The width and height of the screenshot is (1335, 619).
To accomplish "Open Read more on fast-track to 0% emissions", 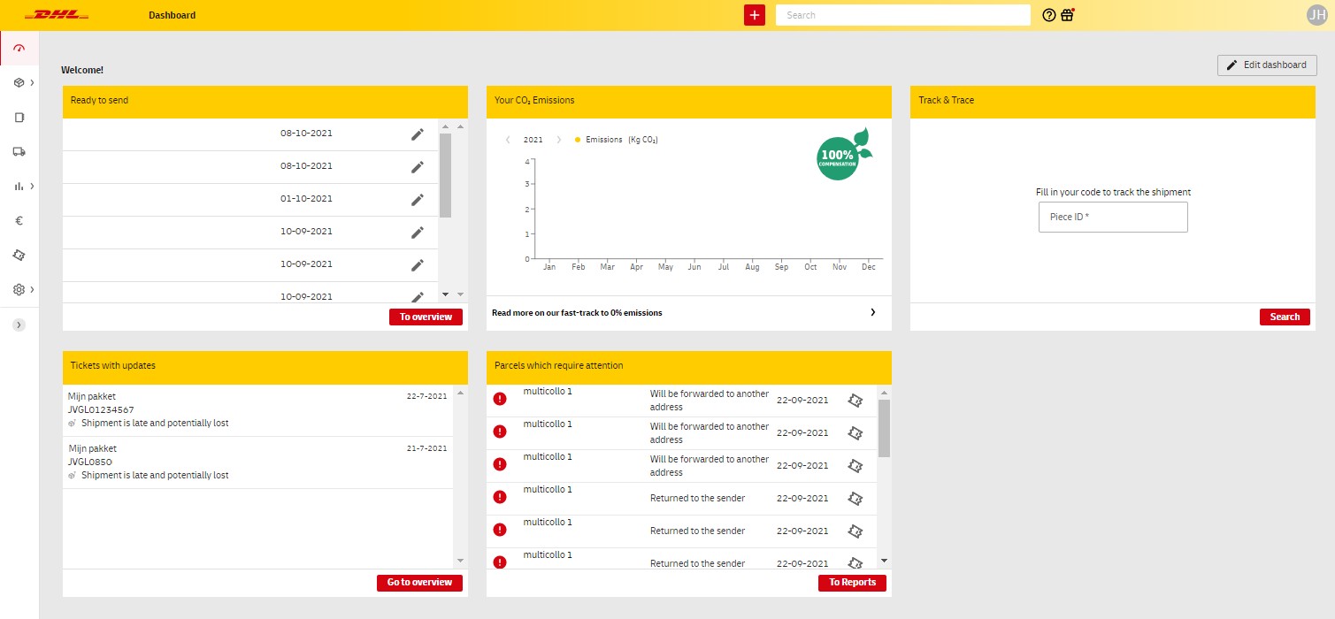I will pos(577,312).
